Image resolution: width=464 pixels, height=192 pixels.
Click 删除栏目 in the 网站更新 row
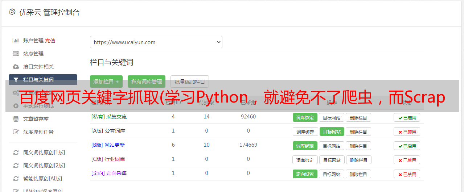[358, 146]
